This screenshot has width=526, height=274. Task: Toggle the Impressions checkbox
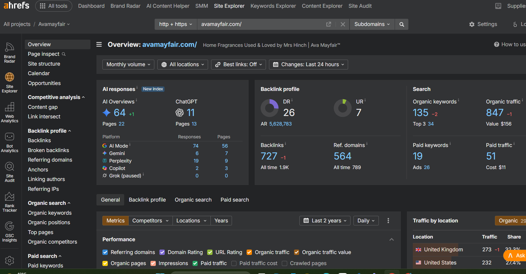153,263
